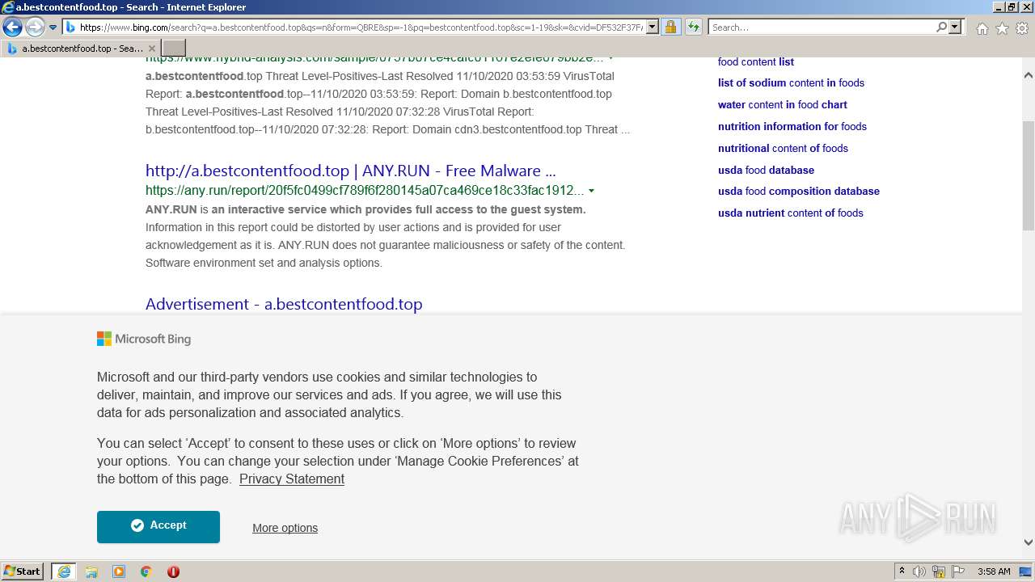Open the Windows Start menu
Viewport: 1035px width, 582px height.
[23, 571]
